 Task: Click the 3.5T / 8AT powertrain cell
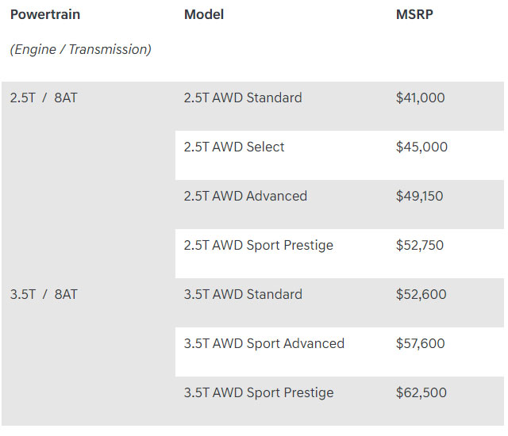44,294
